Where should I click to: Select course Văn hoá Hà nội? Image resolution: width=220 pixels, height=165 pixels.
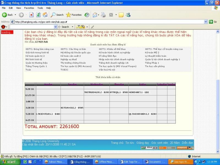click(x=107, y=70)
